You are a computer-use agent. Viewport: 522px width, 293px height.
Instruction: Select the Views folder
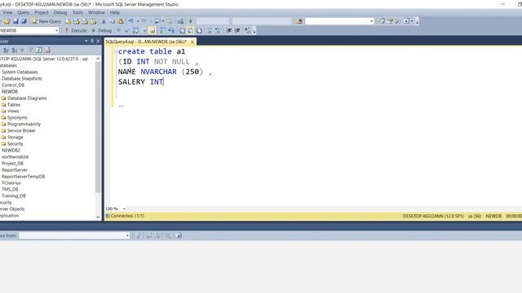(13, 111)
